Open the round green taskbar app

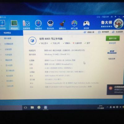pos(39,107)
